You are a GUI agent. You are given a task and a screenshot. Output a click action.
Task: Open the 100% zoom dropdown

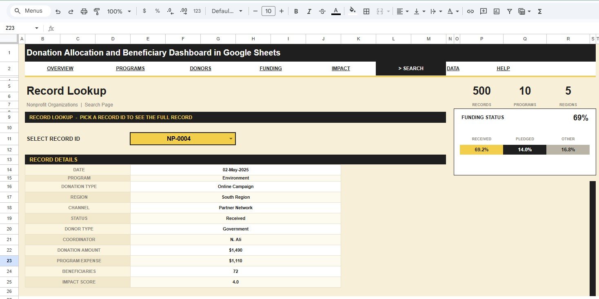pos(119,11)
